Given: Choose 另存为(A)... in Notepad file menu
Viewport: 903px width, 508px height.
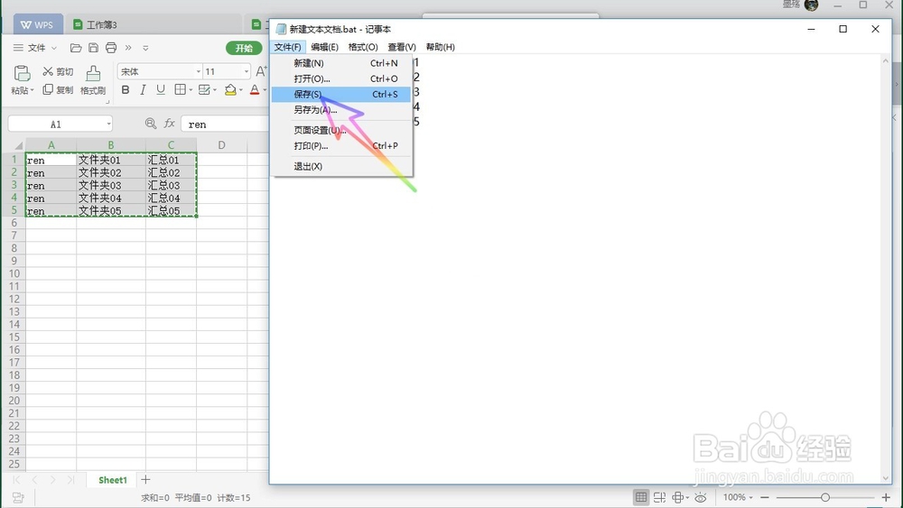Looking at the screenshot, I should [341, 110].
